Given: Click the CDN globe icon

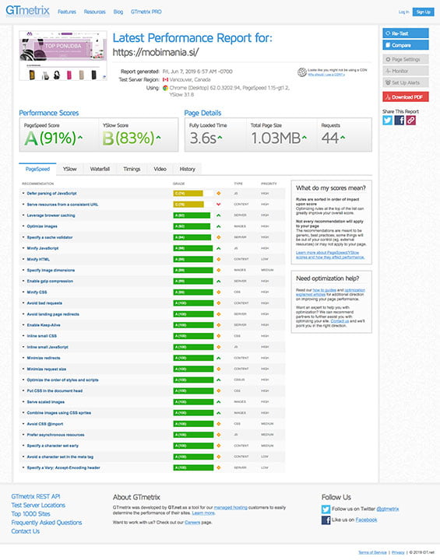Looking at the screenshot, I should (302, 72).
